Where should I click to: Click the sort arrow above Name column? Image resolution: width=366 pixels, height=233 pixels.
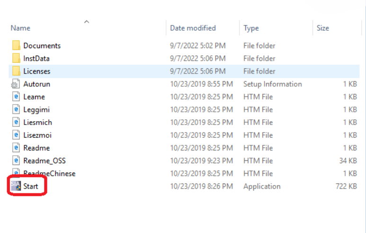click(x=87, y=22)
